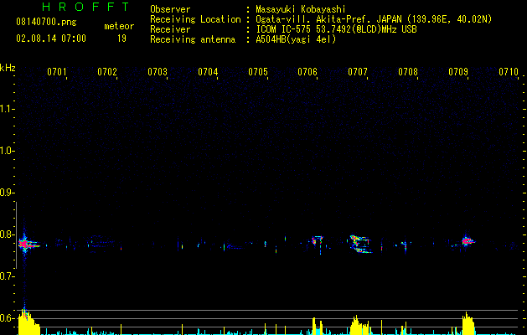Click the 0.9 kHz axis label

(x=8, y=193)
